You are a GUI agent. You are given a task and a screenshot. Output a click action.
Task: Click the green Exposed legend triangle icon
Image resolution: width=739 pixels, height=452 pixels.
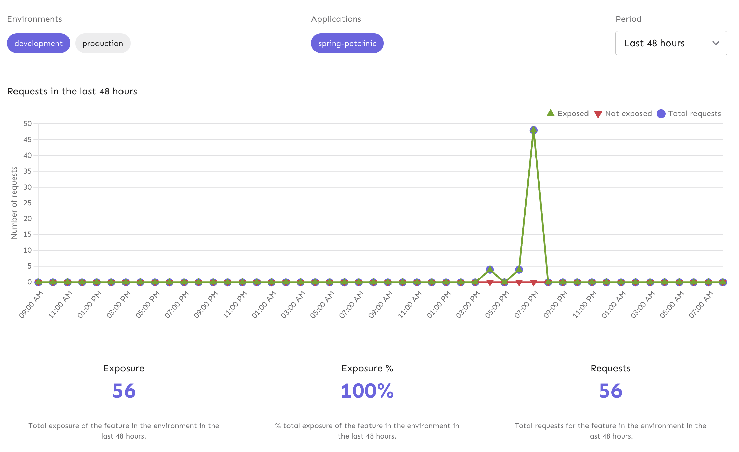coord(550,113)
